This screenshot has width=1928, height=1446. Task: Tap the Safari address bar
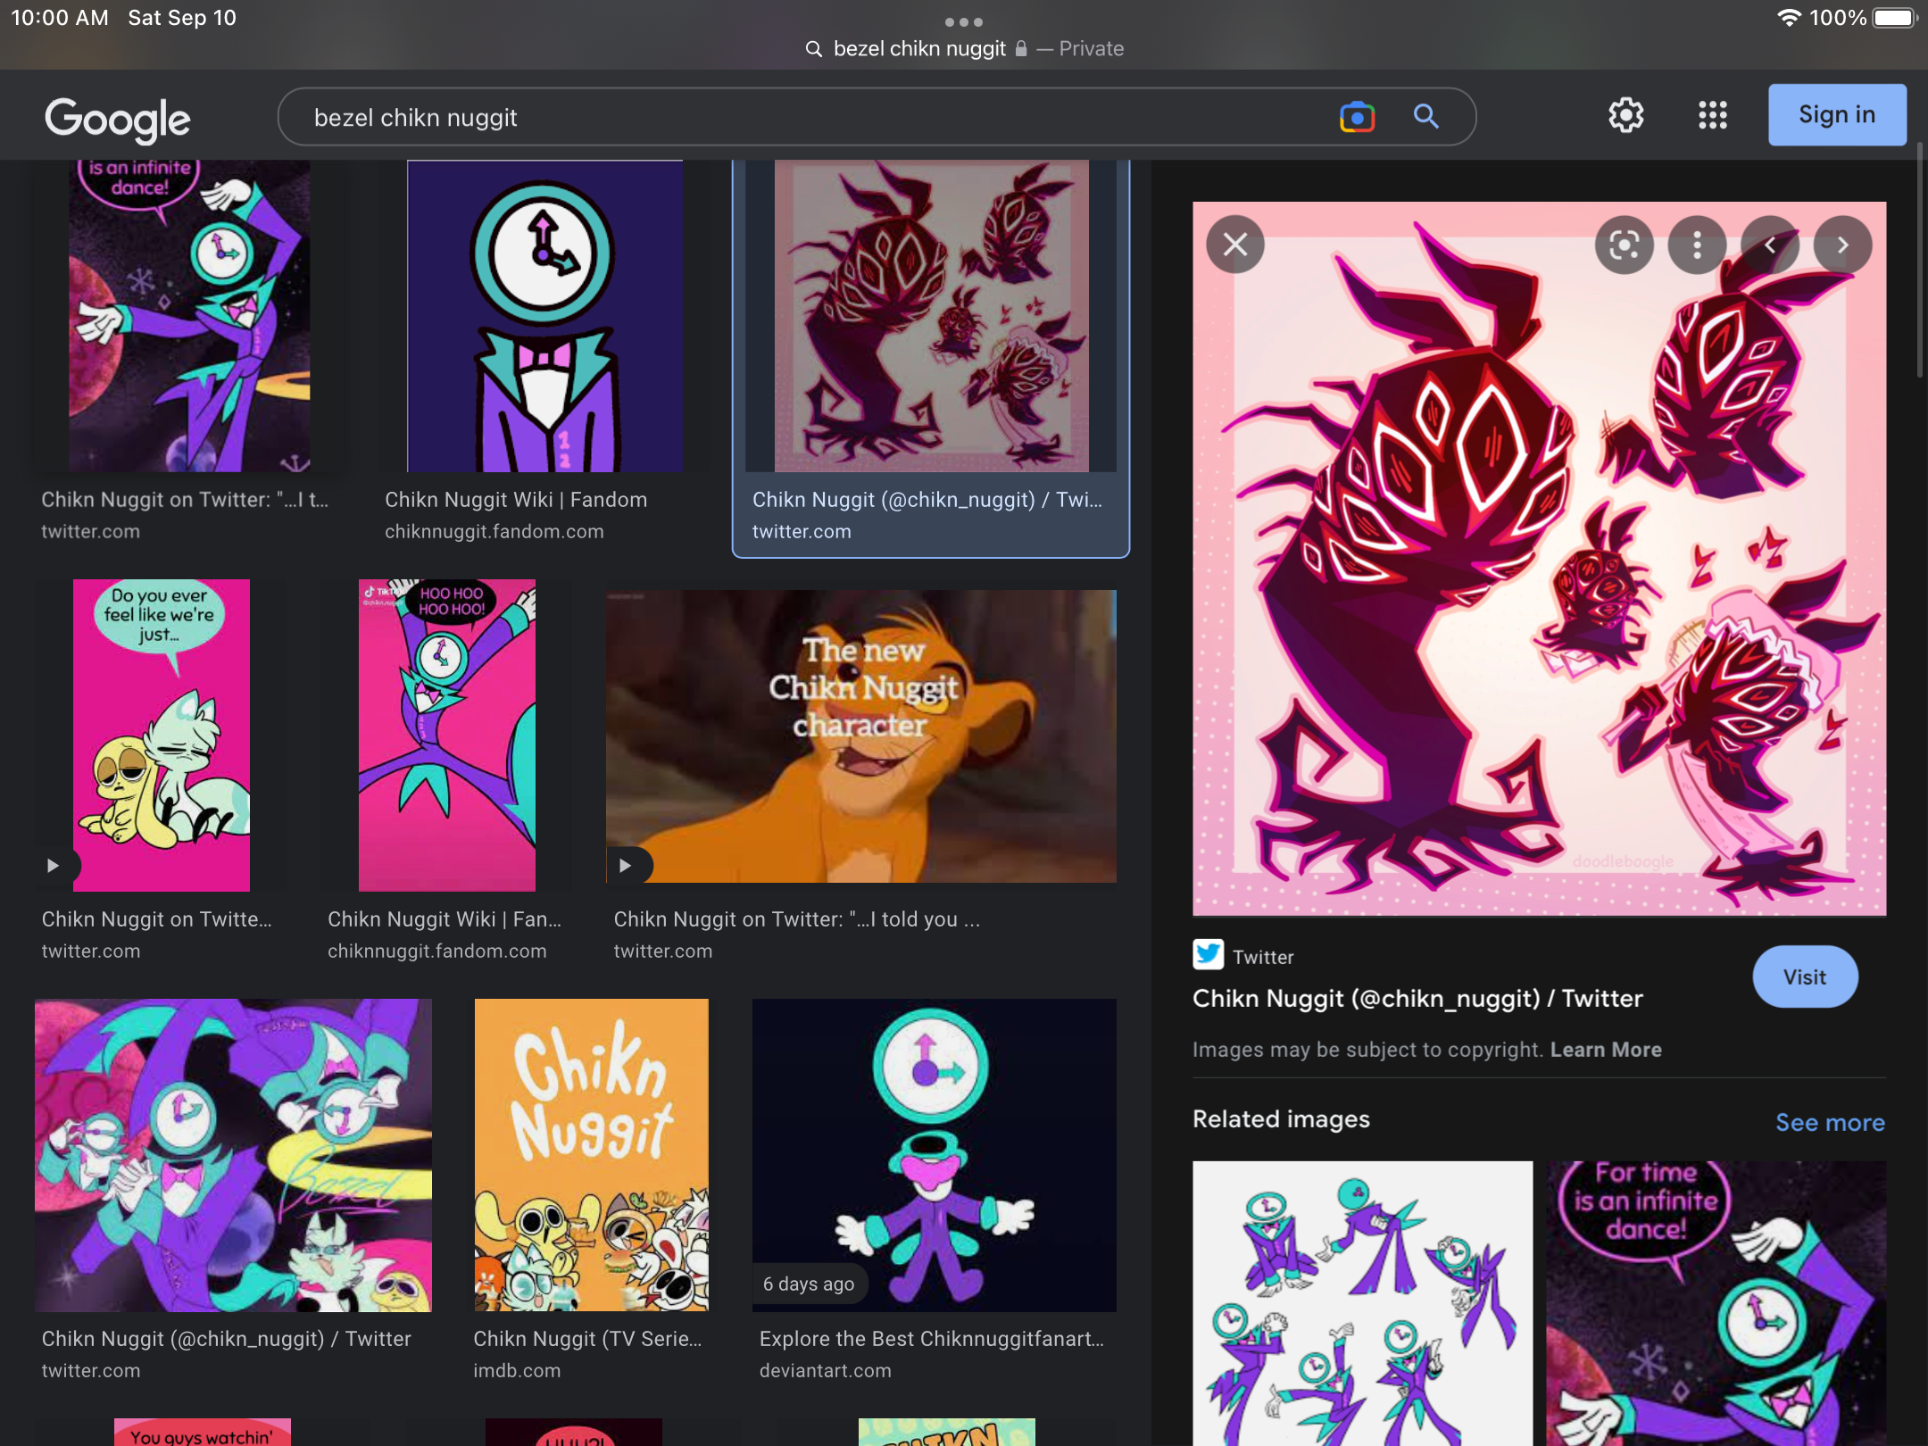(x=964, y=49)
